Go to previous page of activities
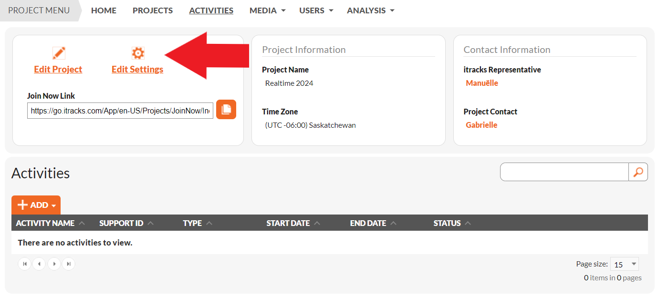The width and height of the screenshot is (658, 297). [x=39, y=264]
